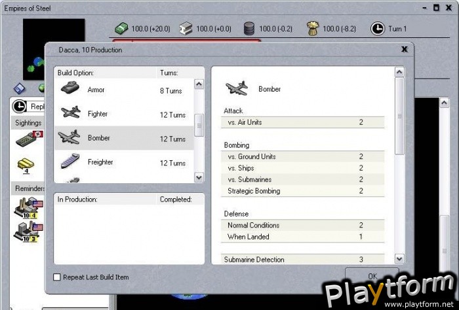This screenshot has height=310, width=459.
Task: Click unit details scrollbar thumb
Action: [399, 116]
